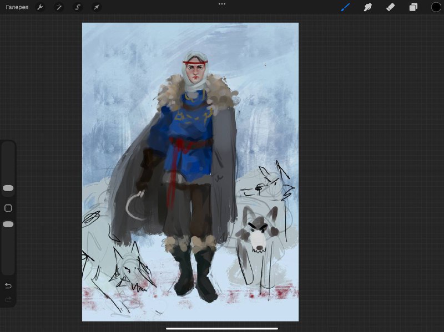Open the Adjustments magic wand menu
Screen dimensions: 444x332
pyautogui.click(x=59, y=7)
